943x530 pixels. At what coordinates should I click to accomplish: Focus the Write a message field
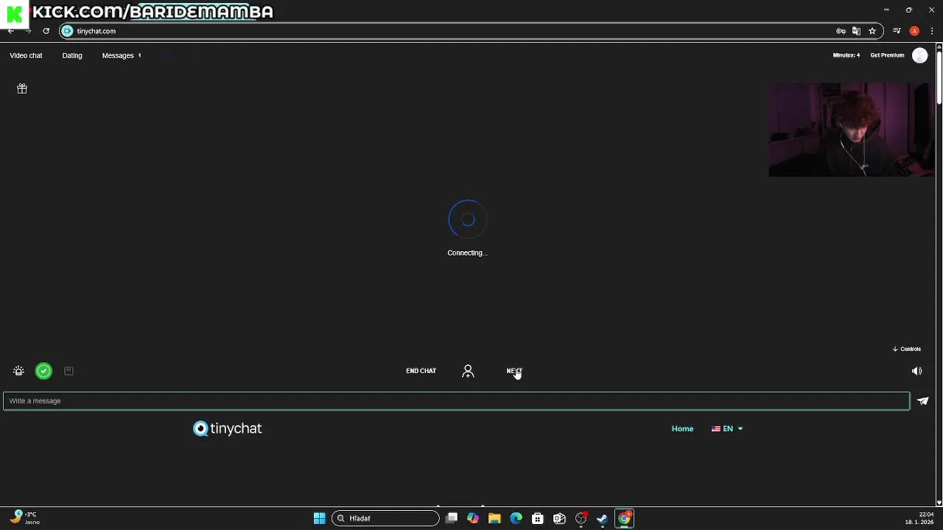click(x=457, y=401)
